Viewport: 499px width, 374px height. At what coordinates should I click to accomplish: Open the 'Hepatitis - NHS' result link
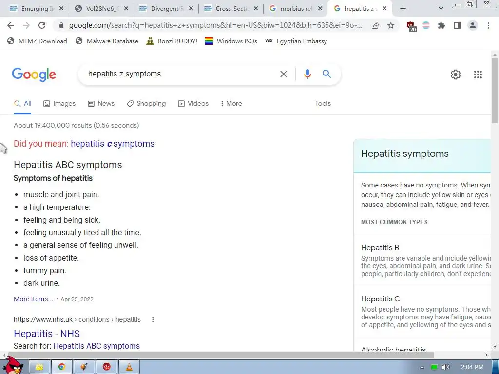pos(47,334)
